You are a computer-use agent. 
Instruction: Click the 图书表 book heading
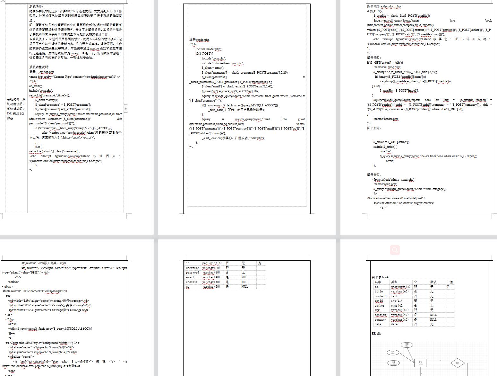coord(381,277)
